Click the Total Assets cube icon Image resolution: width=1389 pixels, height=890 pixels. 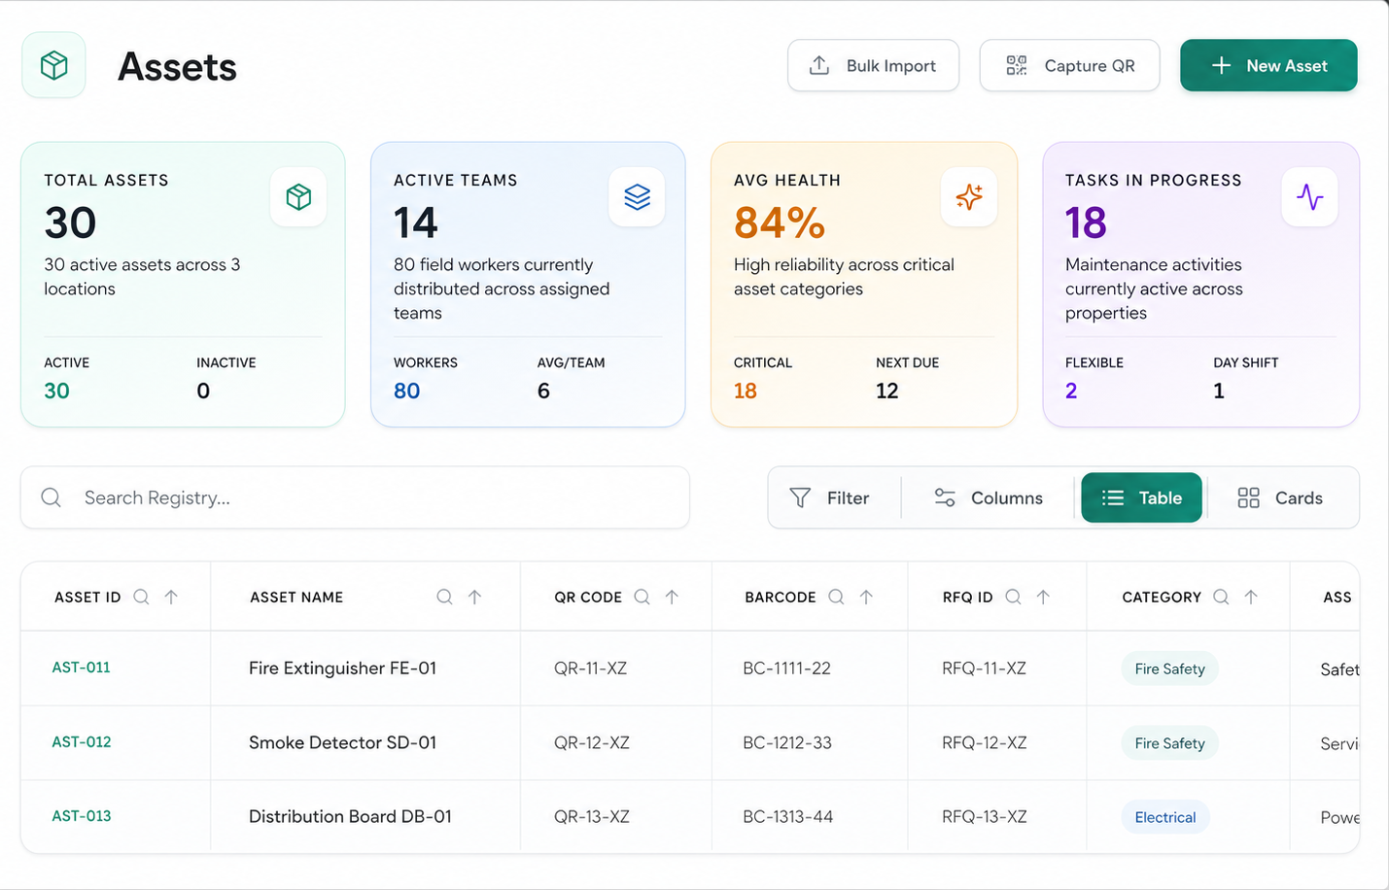(298, 197)
